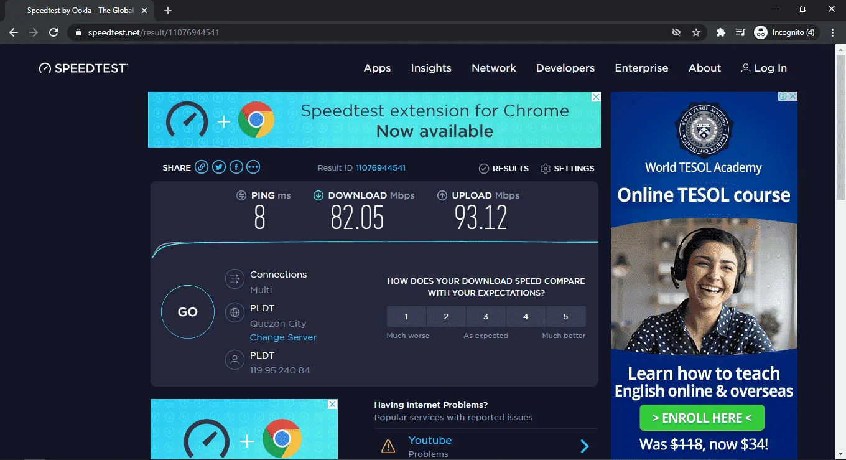
Task: Rate download speed as 2
Action: tap(446, 317)
